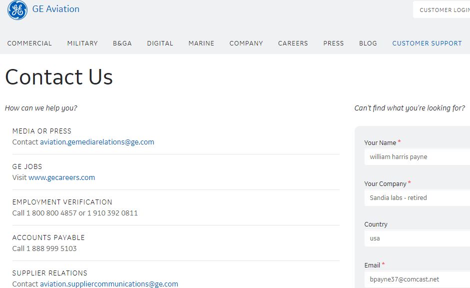Open the Press navigation item
Image resolution: width=470 pixels, height=288 pixels.
tap(333, 43)
